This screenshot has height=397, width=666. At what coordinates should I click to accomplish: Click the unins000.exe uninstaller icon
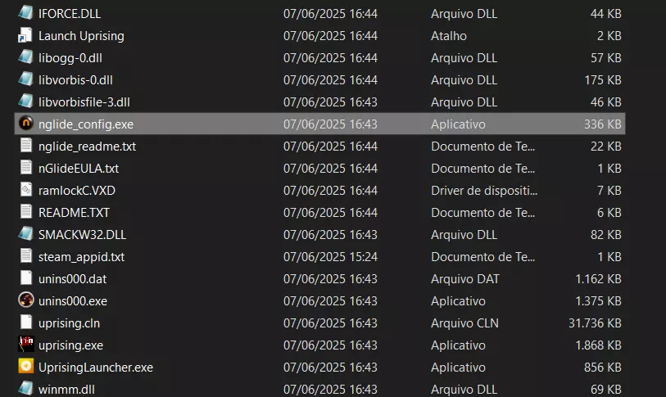point(26,300)
